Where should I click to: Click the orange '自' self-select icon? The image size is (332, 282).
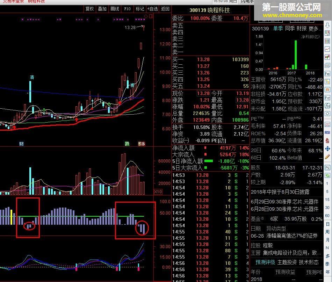[327, 89]
